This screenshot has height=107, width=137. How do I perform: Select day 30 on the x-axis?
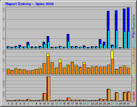coord(124,104)
